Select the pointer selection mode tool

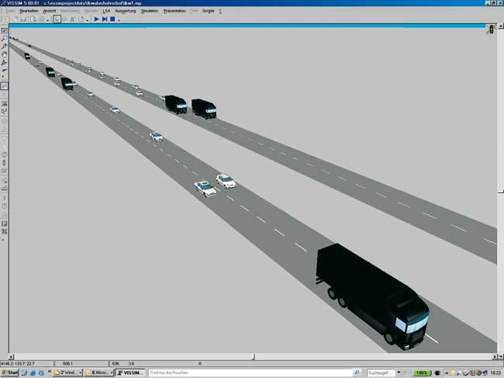tap(57, 19)
